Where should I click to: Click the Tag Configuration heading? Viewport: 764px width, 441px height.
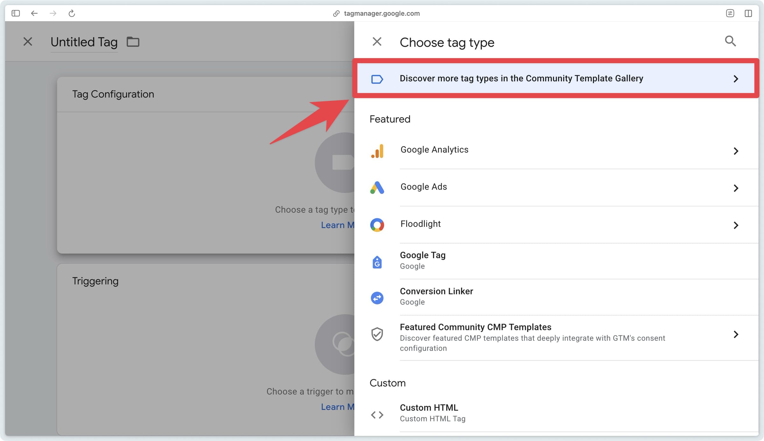(113, 94)
